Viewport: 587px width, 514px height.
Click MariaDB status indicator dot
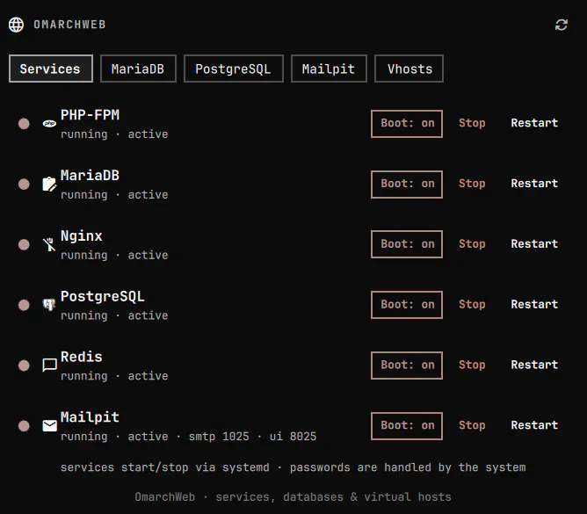(x=24, y=184)
